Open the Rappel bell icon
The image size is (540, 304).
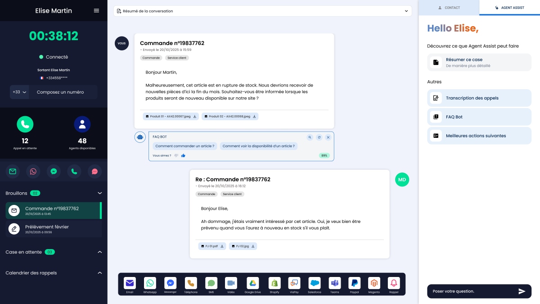394,283
